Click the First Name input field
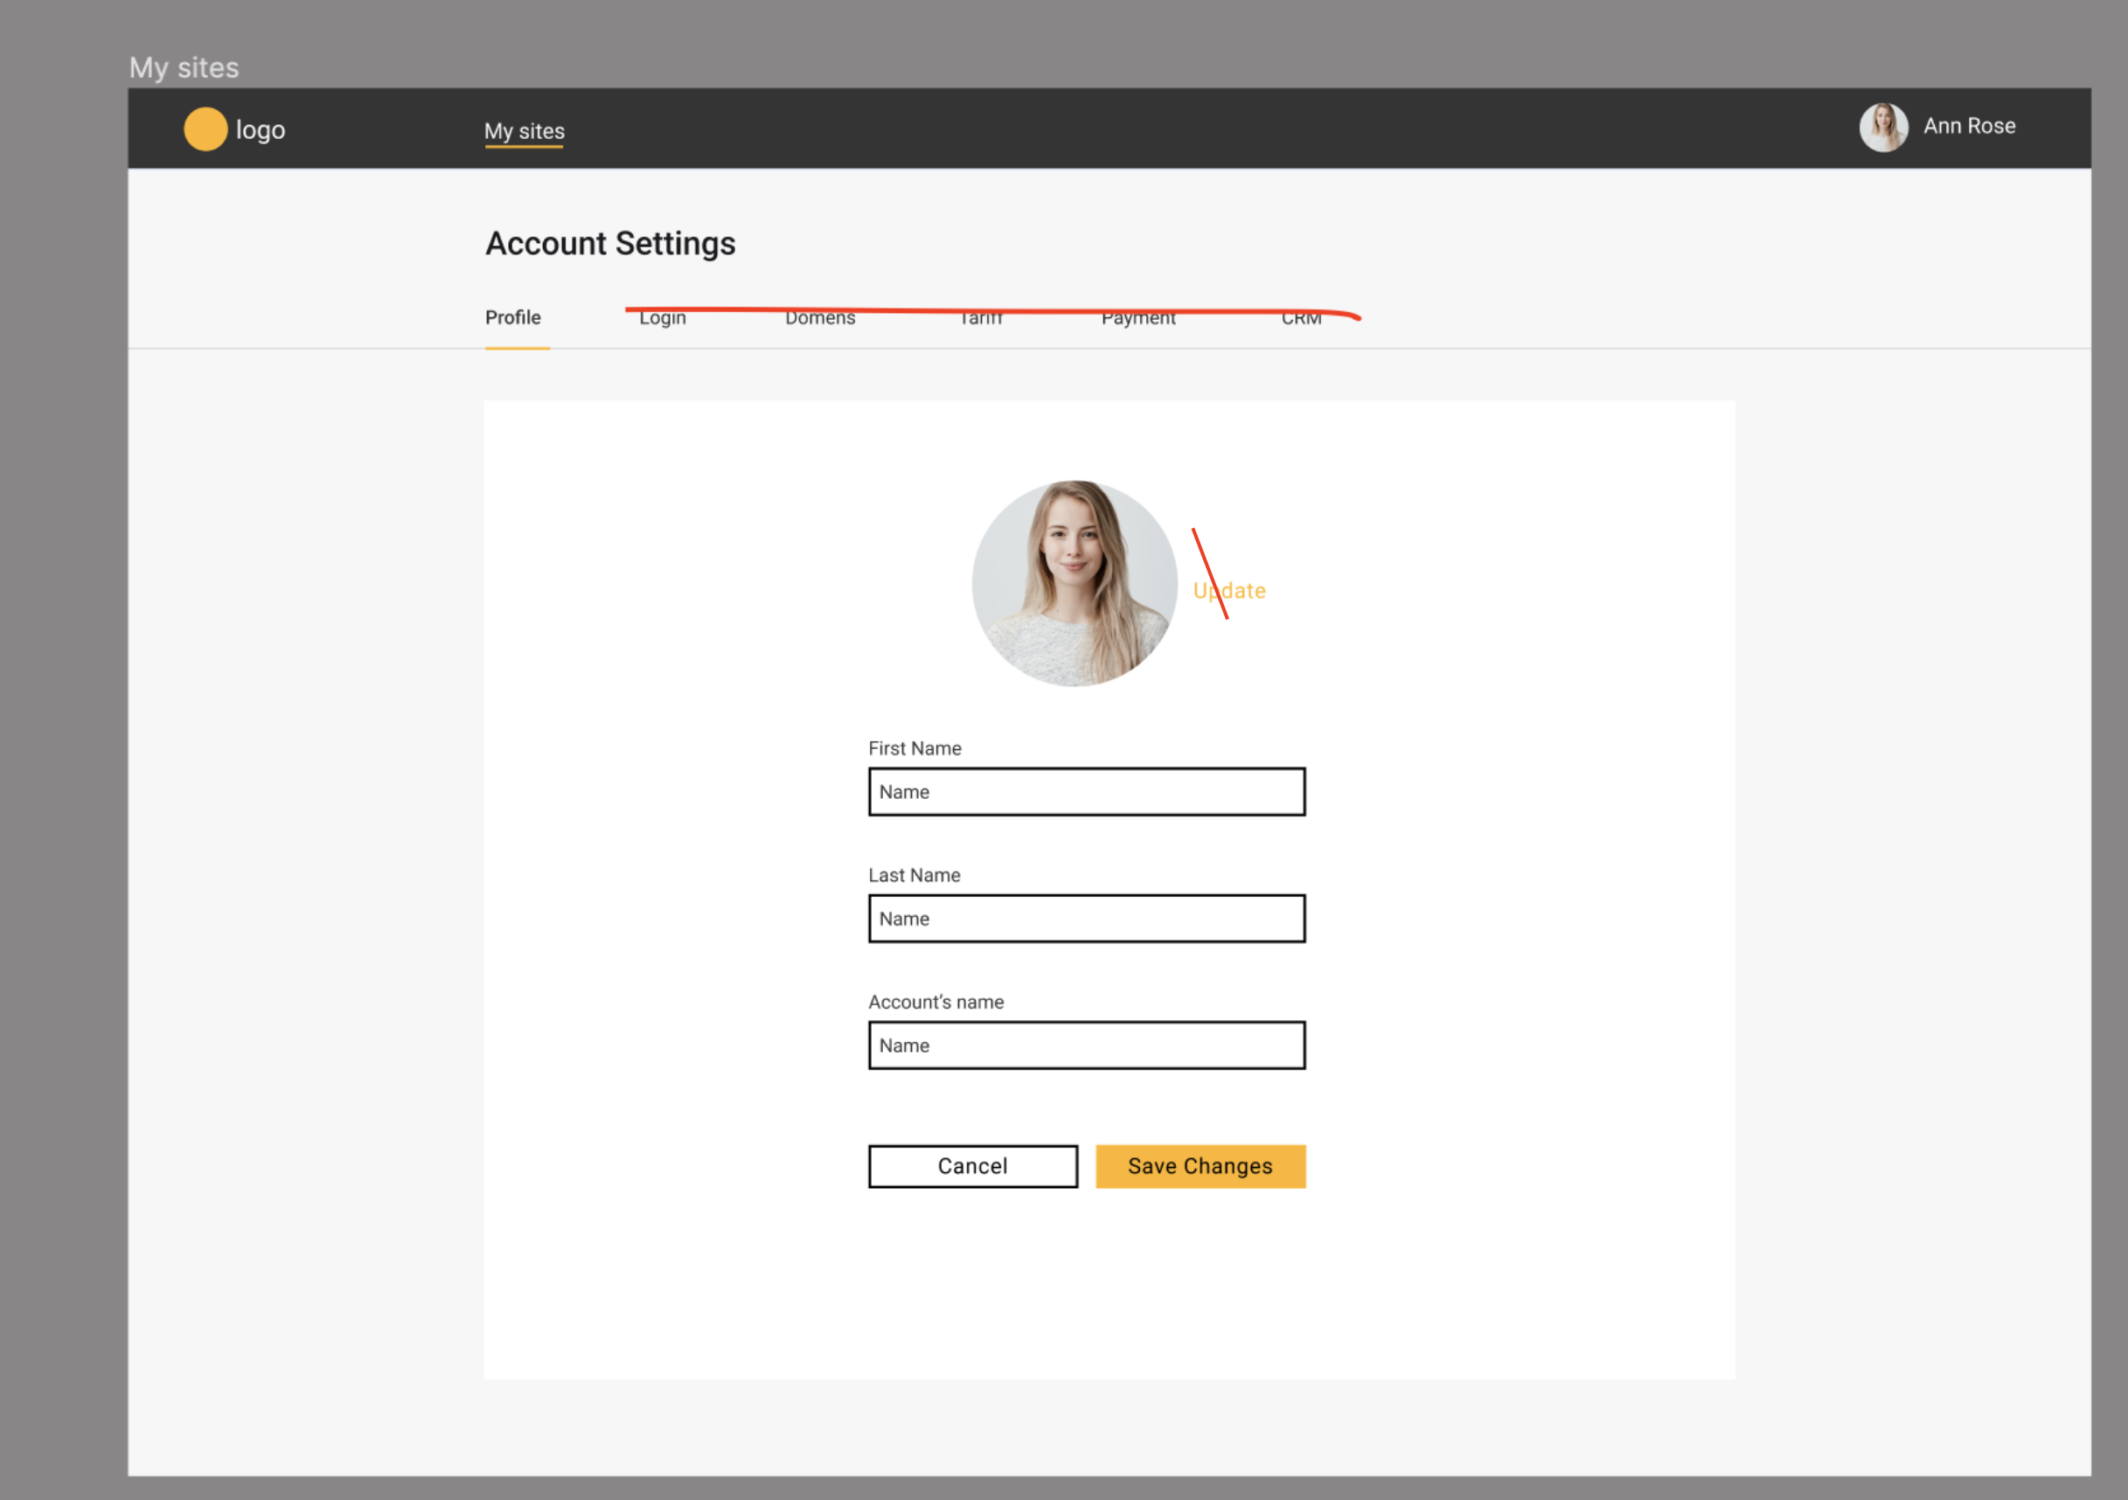Viewport: 2128px width, 1500px height. (x=1086, y=792)
